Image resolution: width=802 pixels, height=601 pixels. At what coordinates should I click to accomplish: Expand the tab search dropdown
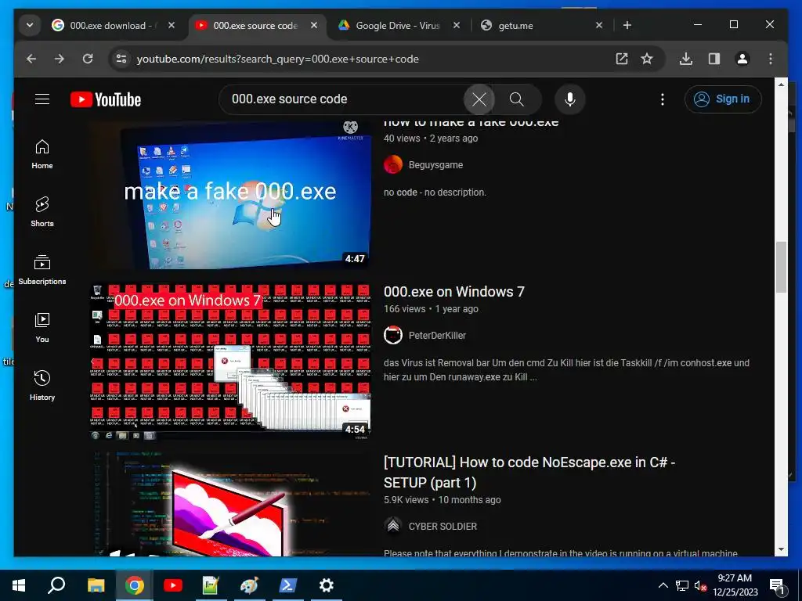[30, 25]
